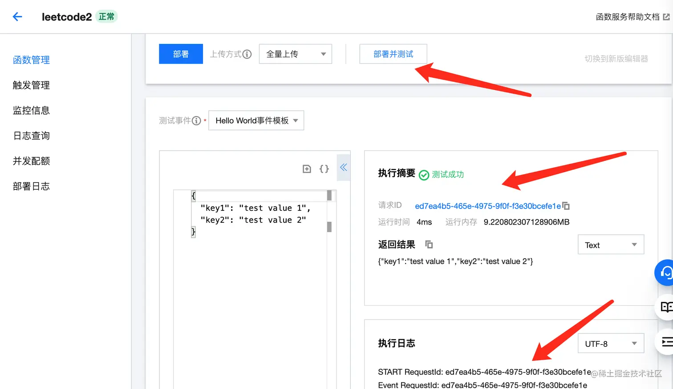Open 部署日志 in the sidebar
673x389 pixels.
[31, 186]
